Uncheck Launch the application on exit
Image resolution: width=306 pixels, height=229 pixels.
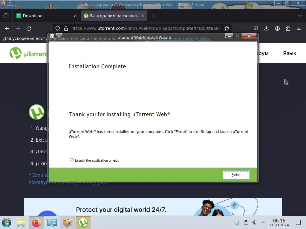tap(72, 160)
